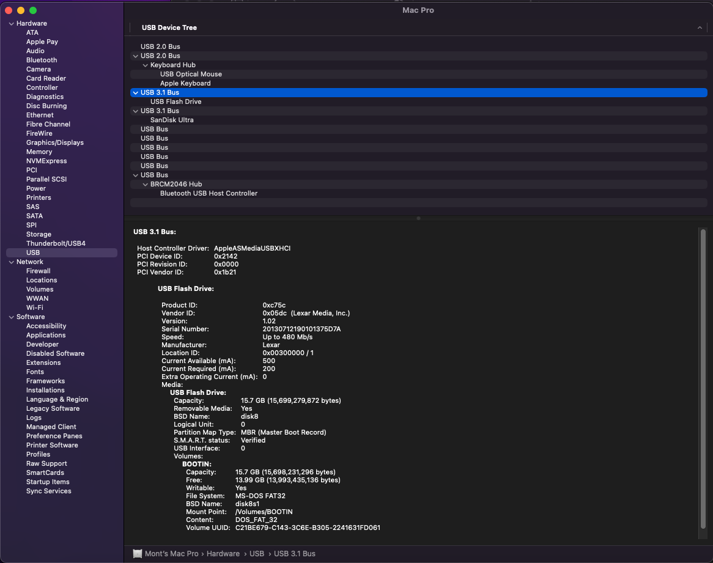Collapse the USB 2.0 Bus containing Keyboard Hub
The image size is (713, 563).
(136, 56)
